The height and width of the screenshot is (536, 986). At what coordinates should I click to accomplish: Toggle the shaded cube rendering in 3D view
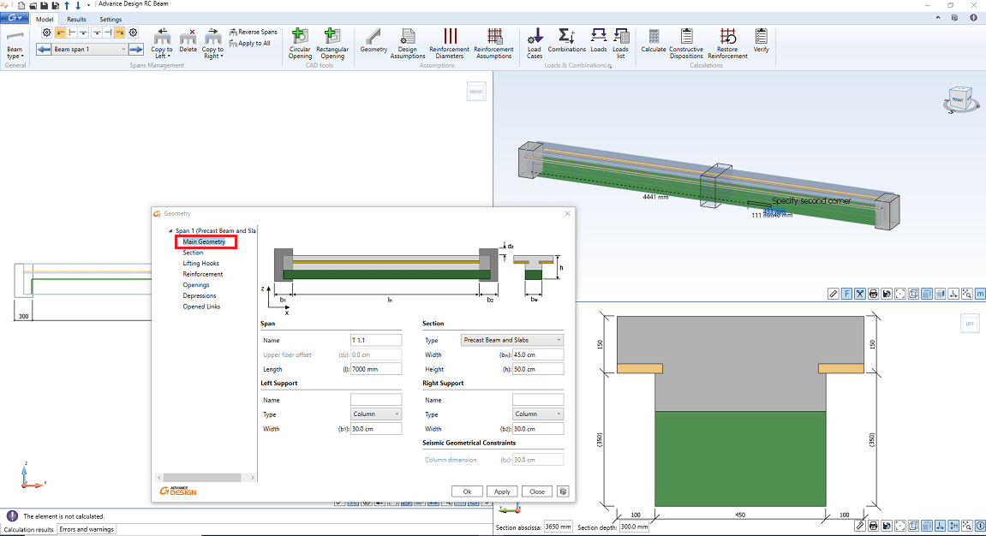pos(927,294)
